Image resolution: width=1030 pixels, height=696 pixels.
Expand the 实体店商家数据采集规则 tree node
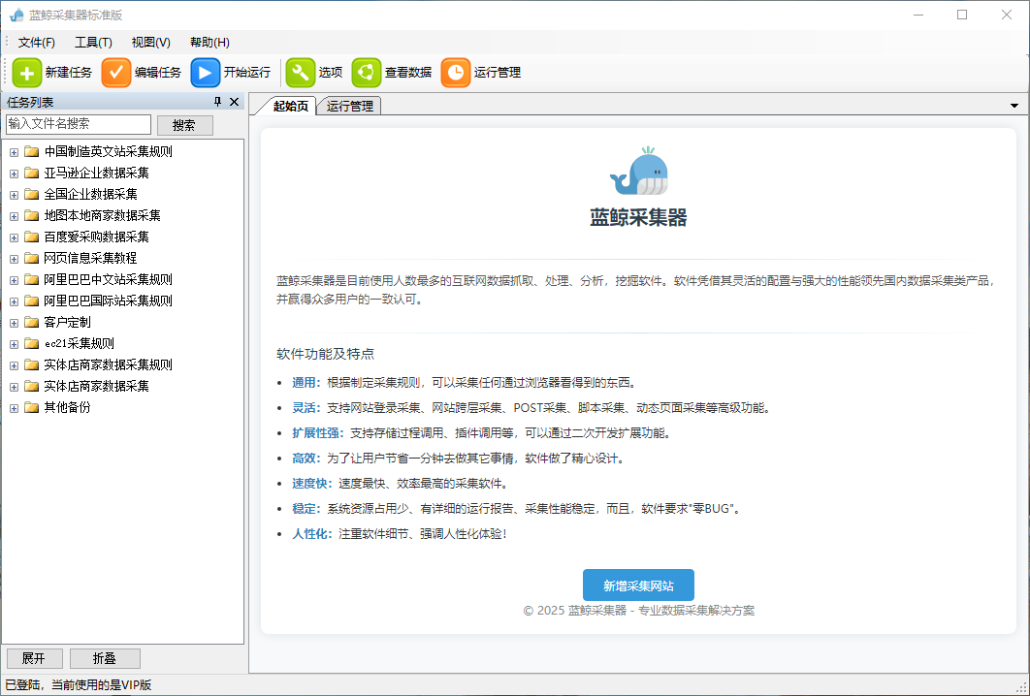(14, 365)
